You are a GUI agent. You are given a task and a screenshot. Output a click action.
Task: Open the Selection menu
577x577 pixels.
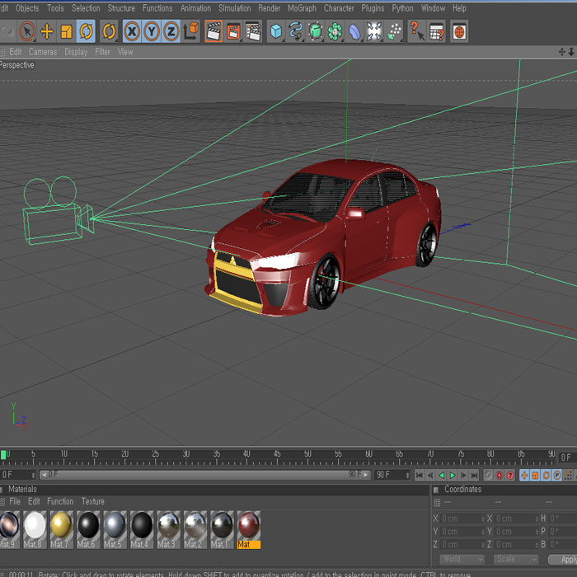86,8
